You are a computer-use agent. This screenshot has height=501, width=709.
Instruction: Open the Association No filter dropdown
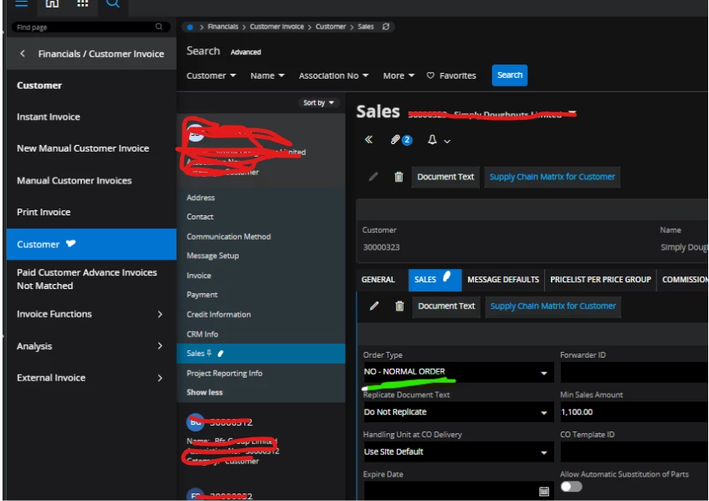pos(333,75)
